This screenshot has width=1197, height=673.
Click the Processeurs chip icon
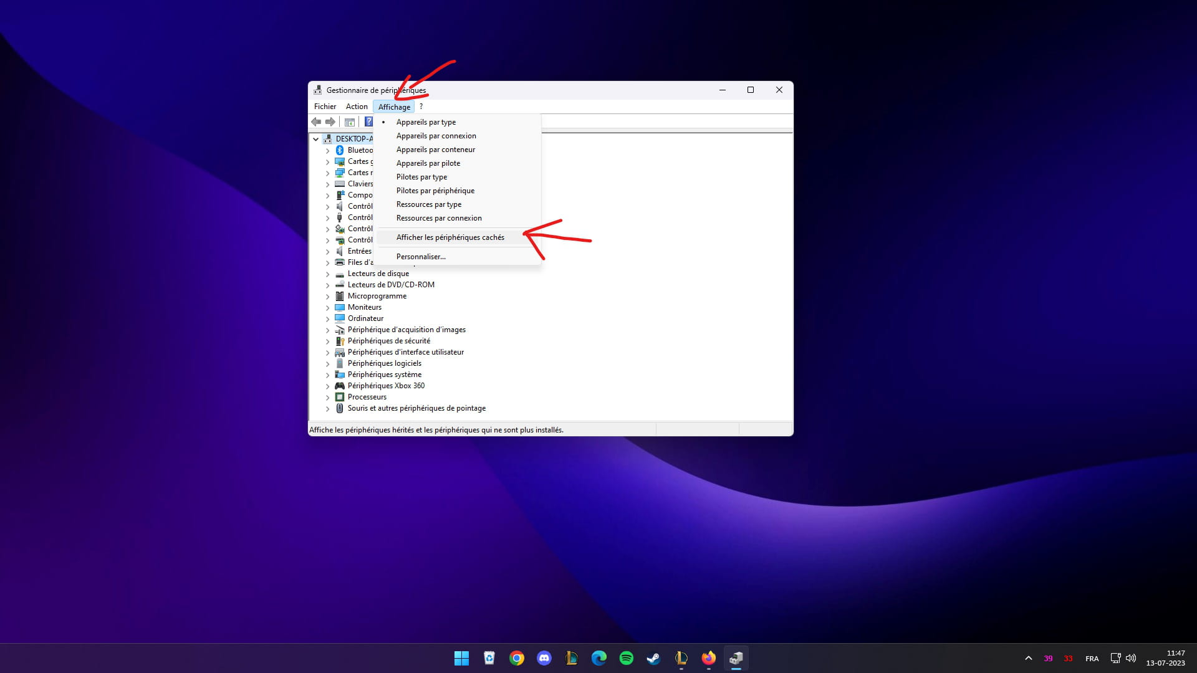point(340,397)
